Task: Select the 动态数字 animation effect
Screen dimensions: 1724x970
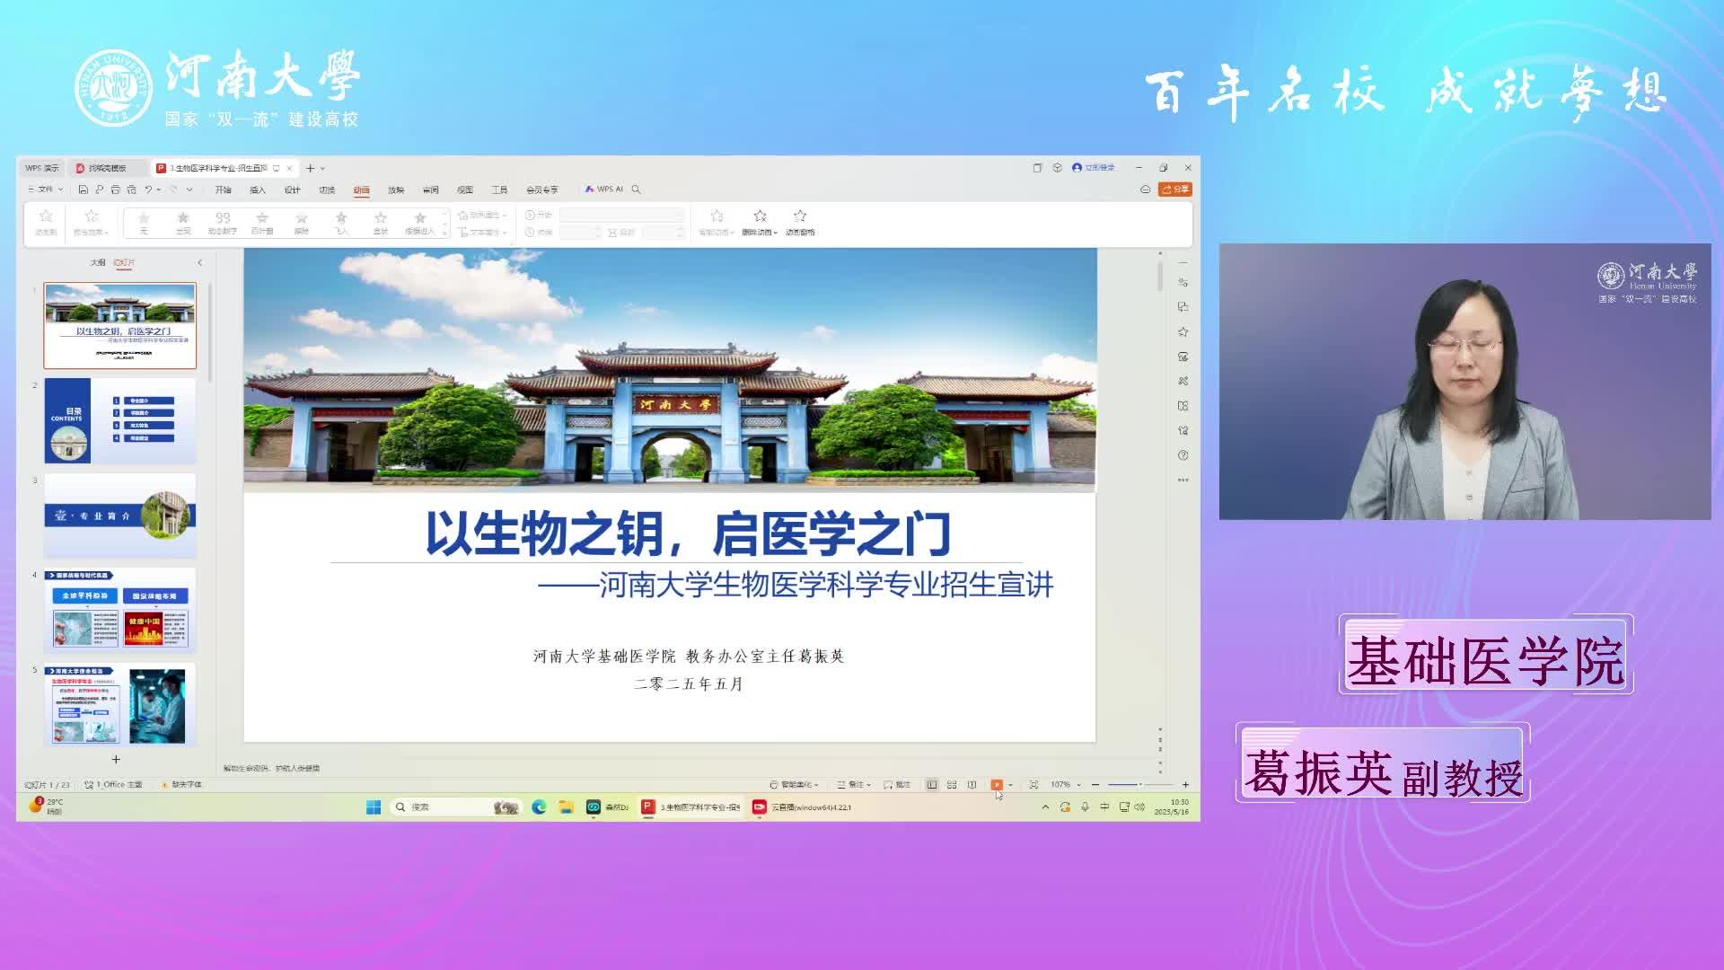Action: pyautogui.click(x=223, y=223)
